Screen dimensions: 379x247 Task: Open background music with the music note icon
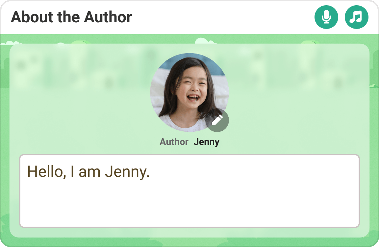[357, 17]
